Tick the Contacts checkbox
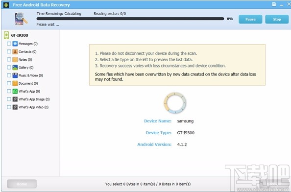The image size is (291, 192). pyautogui.click(x=9, y=51)
